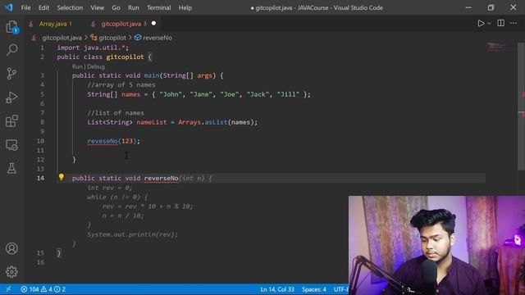Screen dimensions: 525x295
Task: Click the Run Java play button
Action: coord(481,24)
